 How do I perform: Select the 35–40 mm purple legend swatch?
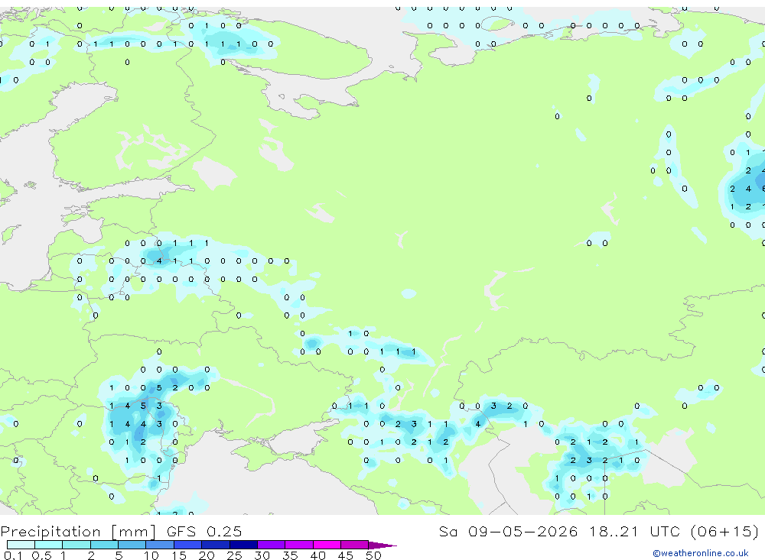[299, 545]
